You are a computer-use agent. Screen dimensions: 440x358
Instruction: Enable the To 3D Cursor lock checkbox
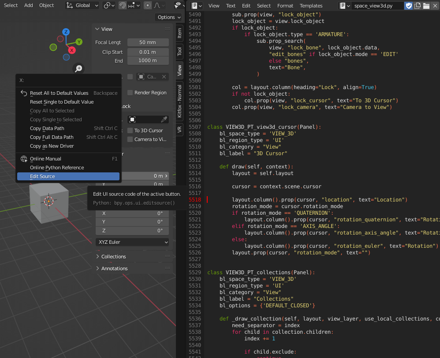(130, 131)
